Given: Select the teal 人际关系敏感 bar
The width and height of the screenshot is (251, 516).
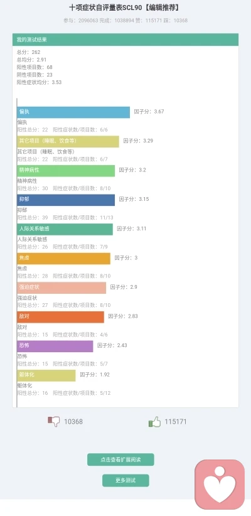Looking at the screenshot, I should click(65, 229).
